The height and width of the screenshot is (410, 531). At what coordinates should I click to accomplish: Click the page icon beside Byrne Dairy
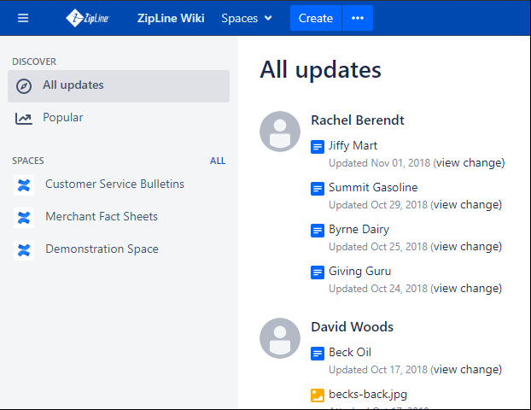tap(318, 231)
